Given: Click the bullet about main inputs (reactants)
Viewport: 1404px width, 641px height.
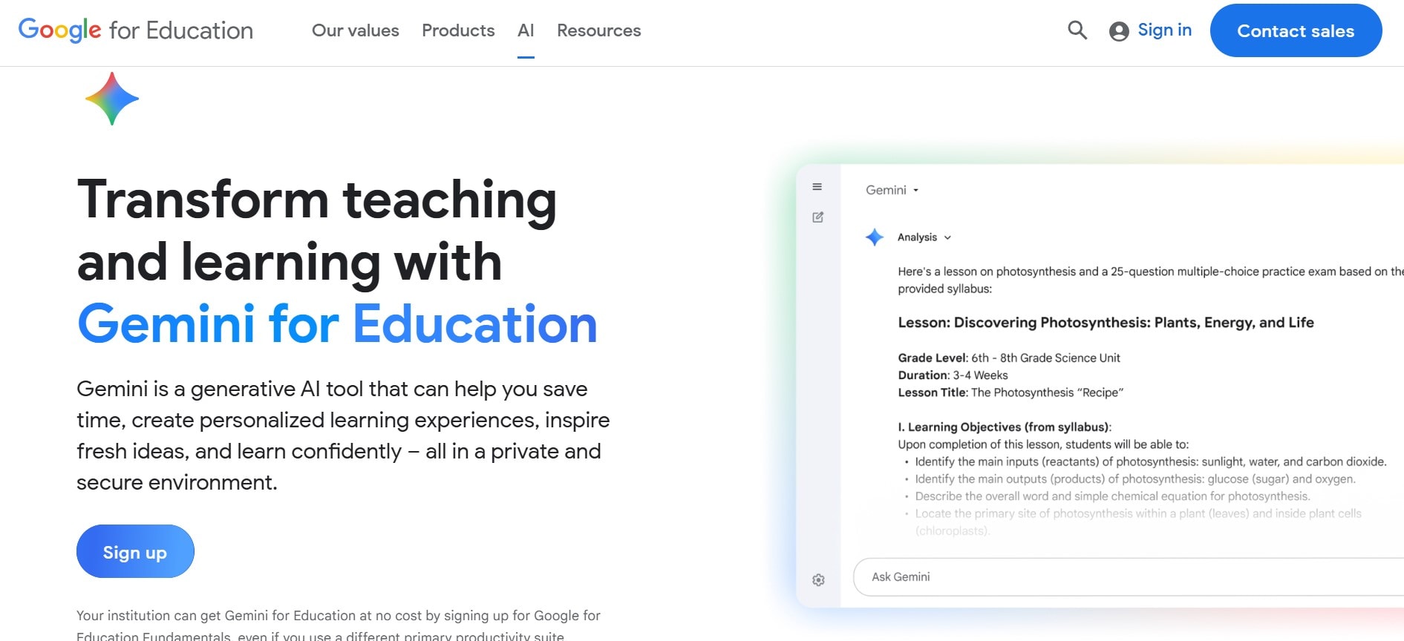Looking at the screenshot, I should (1150, 461).
